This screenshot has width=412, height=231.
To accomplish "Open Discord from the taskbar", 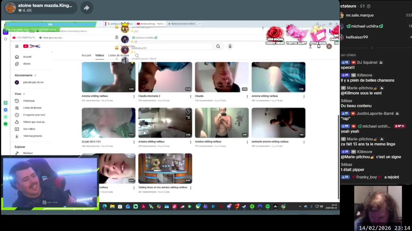I will 229,206.
